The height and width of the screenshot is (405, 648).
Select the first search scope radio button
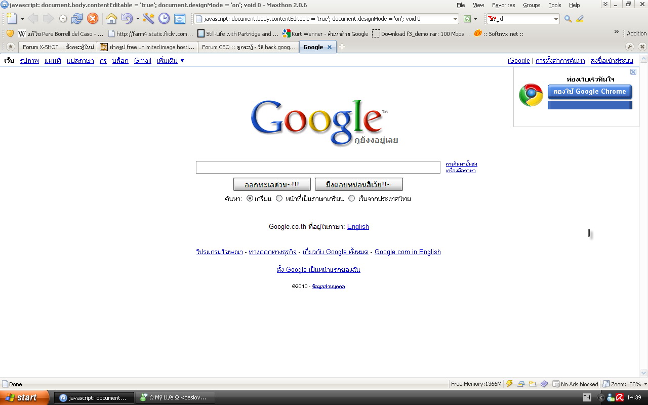250,198
